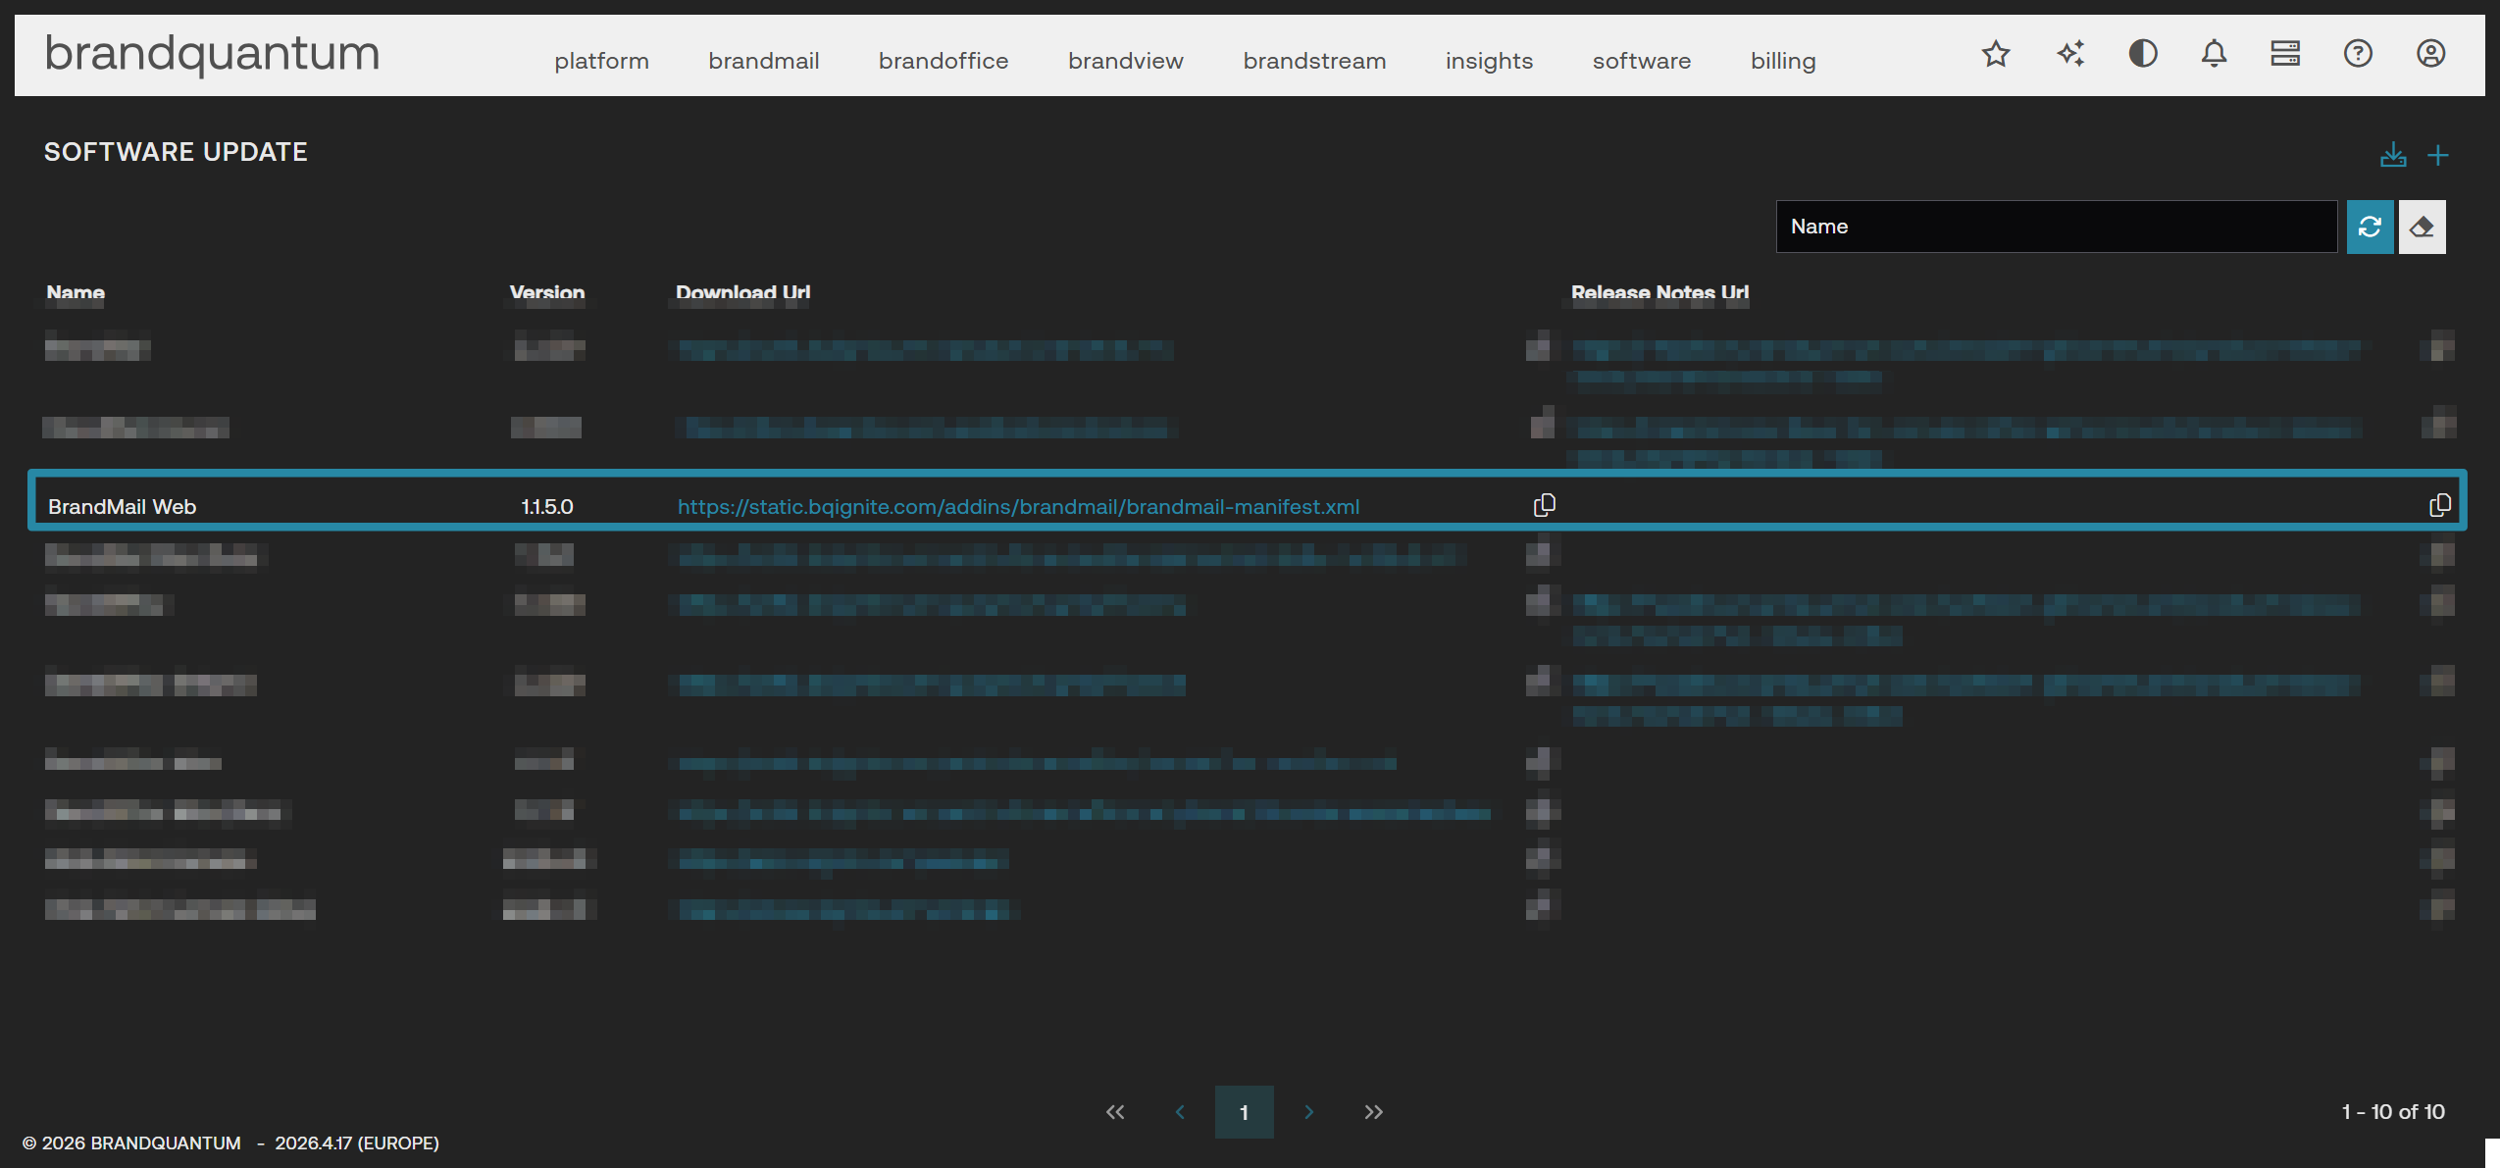The width and height of the screenshot is (2500, 1168).
Task: Click the favorites star icon
Action: pyautogui.click(x=1996, y=54)
